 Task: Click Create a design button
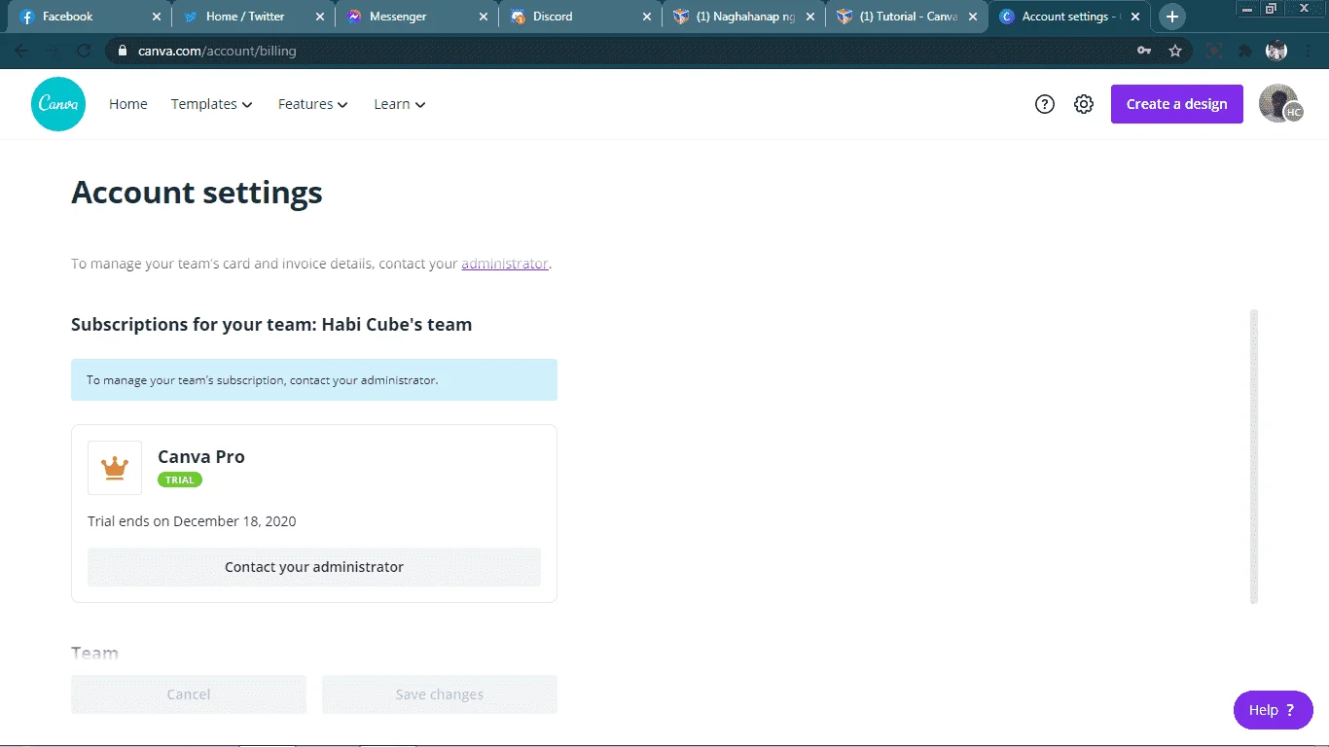(x=1177, y=104)
